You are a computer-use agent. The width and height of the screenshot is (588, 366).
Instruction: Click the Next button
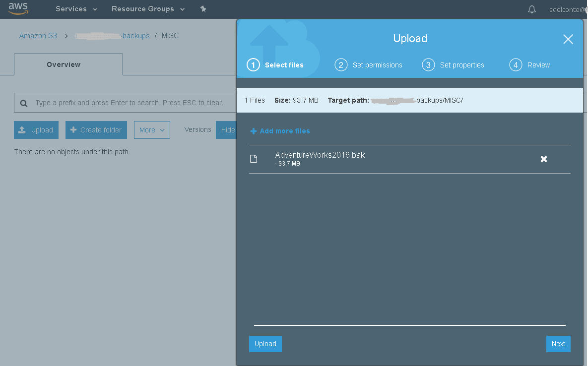[558, 344]
